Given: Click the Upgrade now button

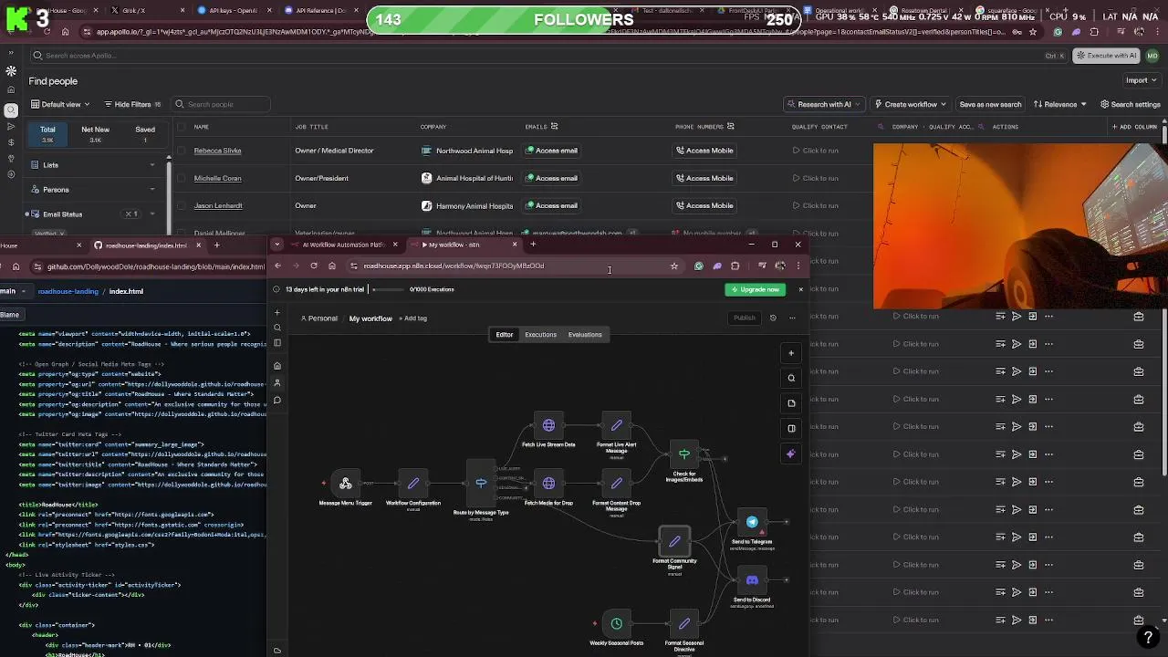Looking at the screenshot, I should [x=756, y=289].
